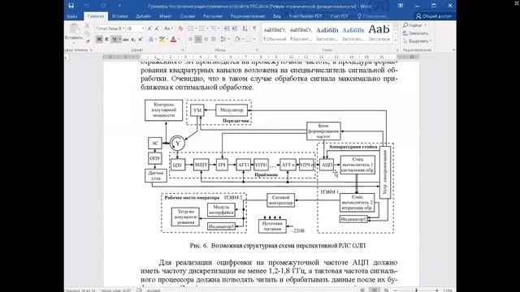Click the Общий доступ share button
Viewport: 520px width, 292px height.
click(434, 16)
